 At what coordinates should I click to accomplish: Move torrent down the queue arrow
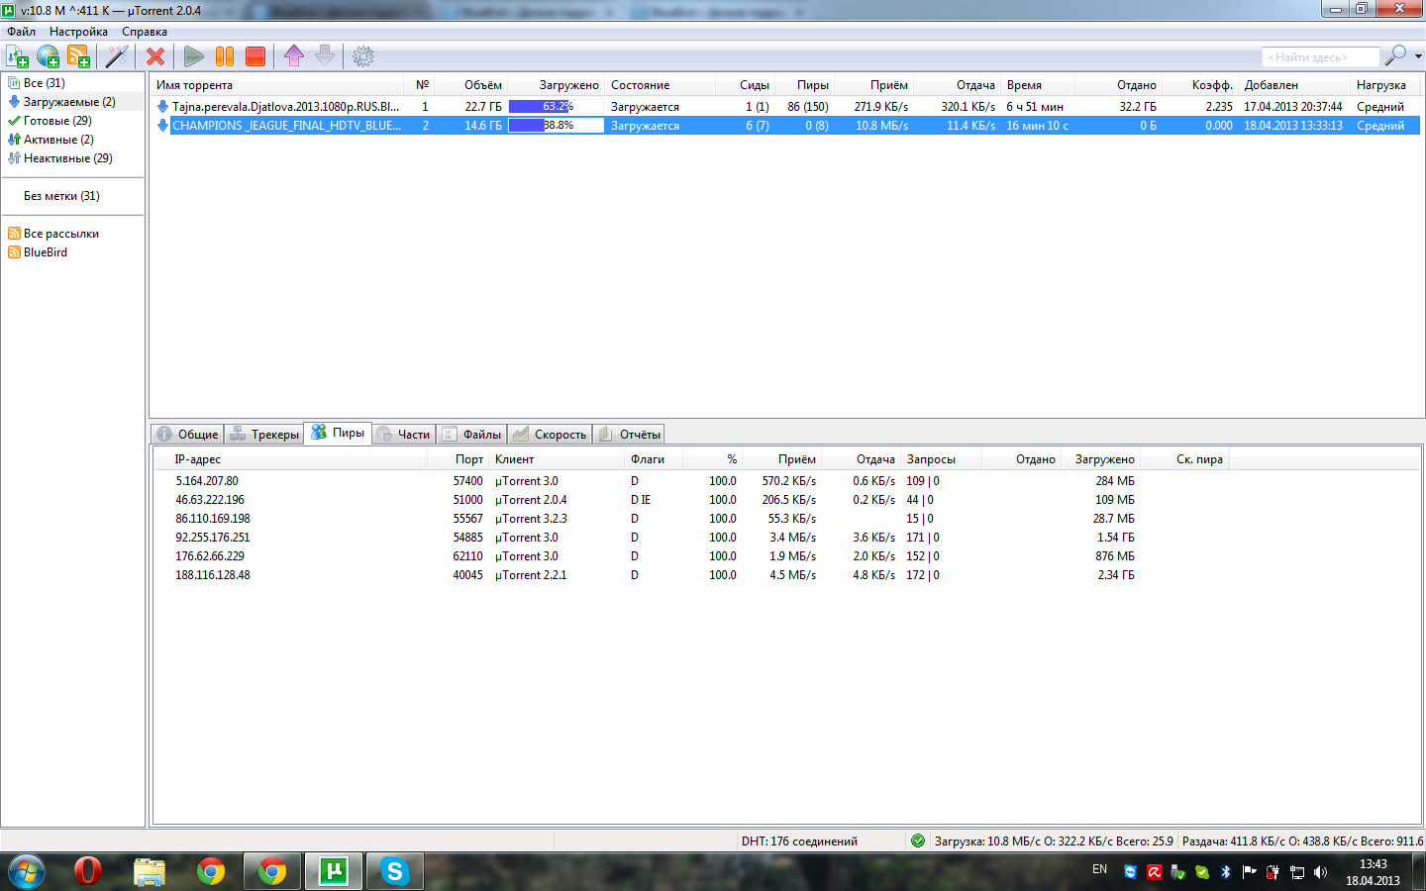(325, 56)
